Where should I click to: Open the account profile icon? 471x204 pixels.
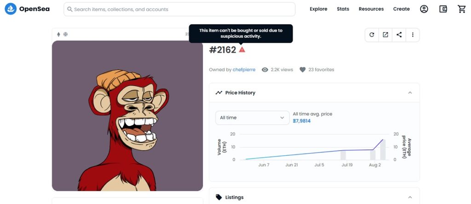pyautogui.click(x=424, y=9)
